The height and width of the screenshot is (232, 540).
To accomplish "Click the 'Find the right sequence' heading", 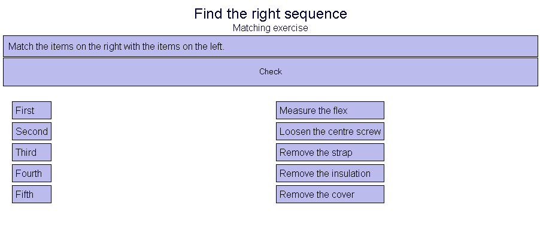I will tap(271, 14).
